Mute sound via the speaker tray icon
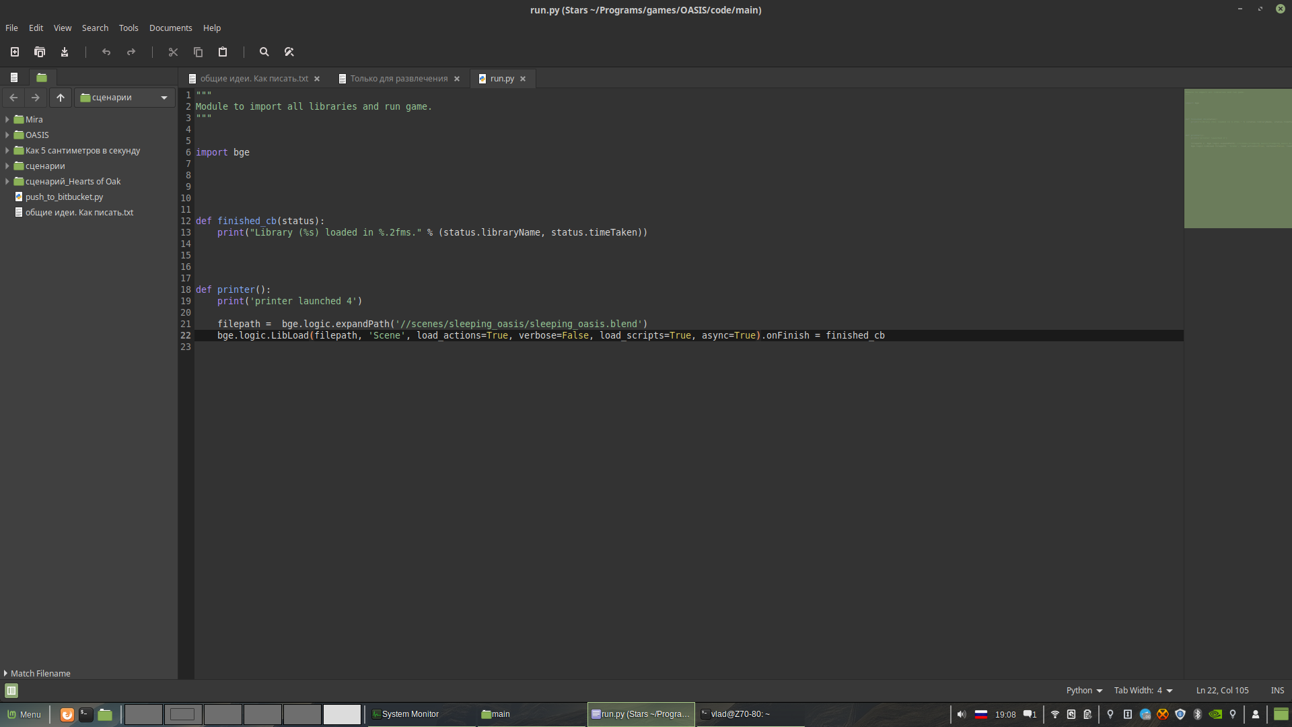The width and height of the screenshot is (1292, 727). point(961,715)
